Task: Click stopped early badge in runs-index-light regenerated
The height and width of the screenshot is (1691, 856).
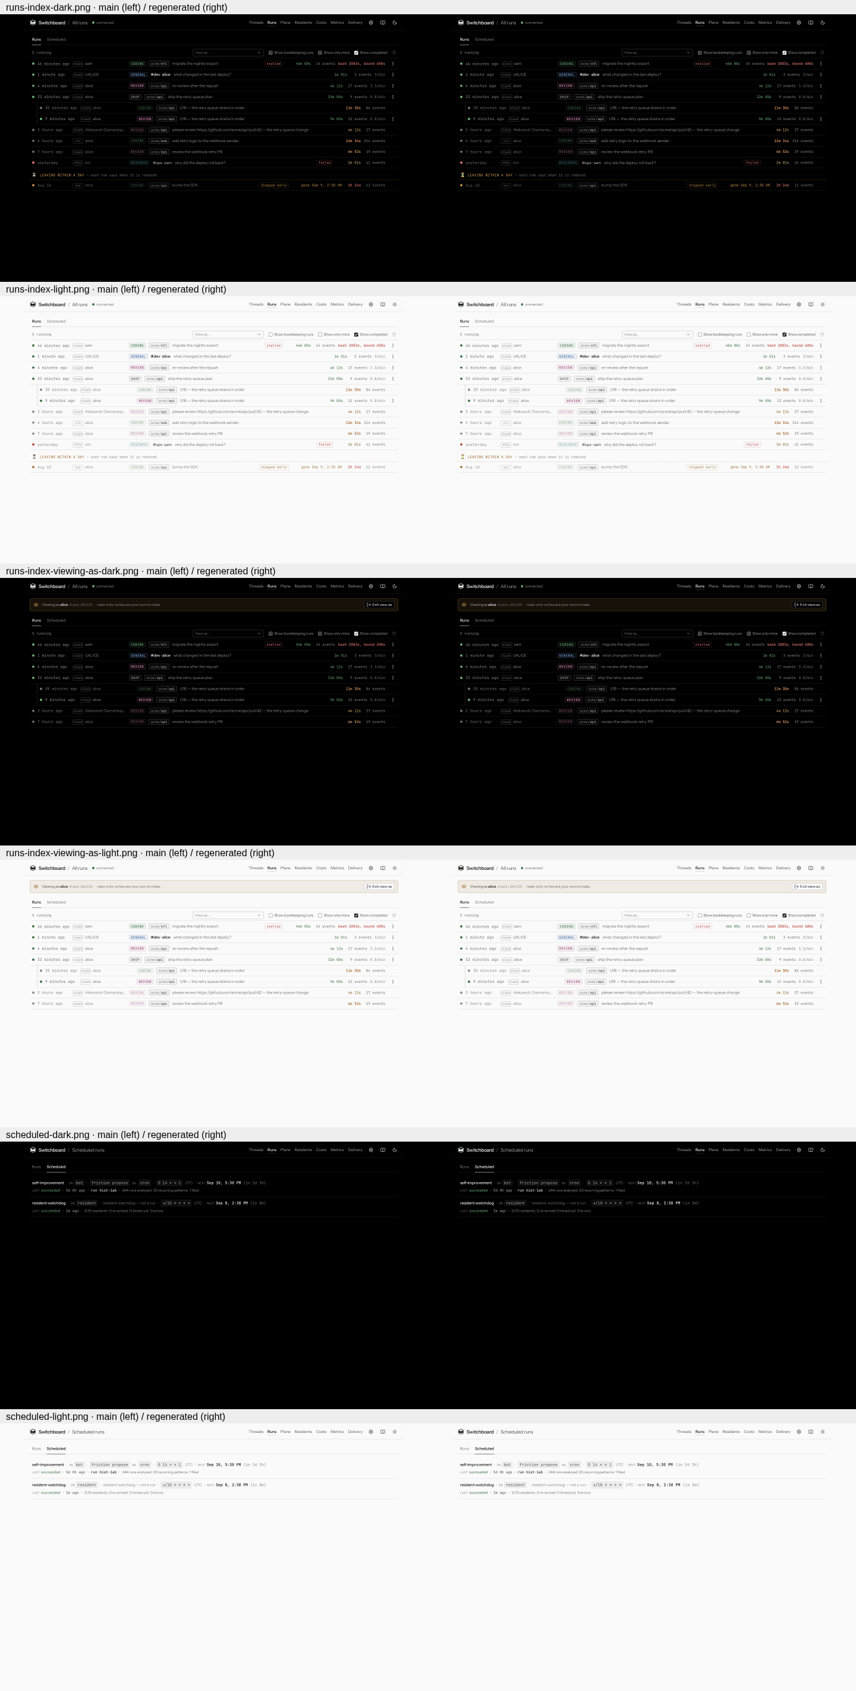Action: click(x=703, y=467)
